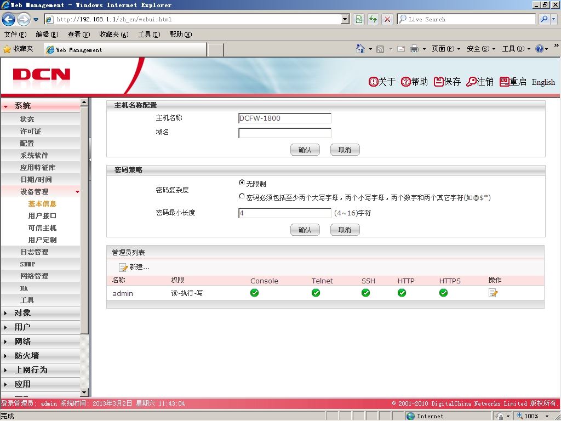Open the 可信主机 sidebar item

[x=42, y=228]
